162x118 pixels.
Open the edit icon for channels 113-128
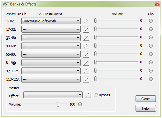pos(86,79)
